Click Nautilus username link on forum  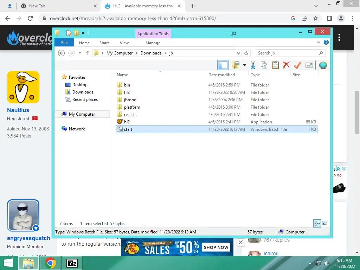coord(18,110)
